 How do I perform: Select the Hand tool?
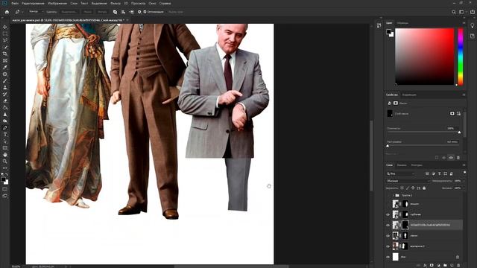click(5, 155)
